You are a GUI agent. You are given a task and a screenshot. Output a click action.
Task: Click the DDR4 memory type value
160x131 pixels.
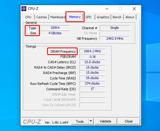pos(55,28)
